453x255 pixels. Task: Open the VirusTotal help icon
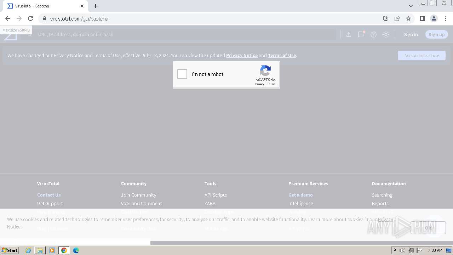point(373,34)
